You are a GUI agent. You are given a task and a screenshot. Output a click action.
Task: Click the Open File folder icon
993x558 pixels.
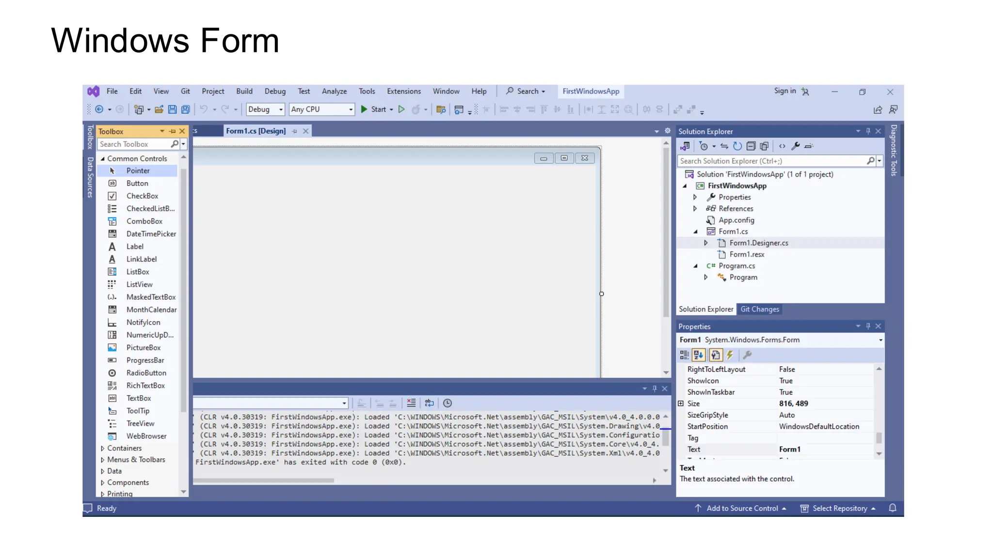tap(159, 109)
